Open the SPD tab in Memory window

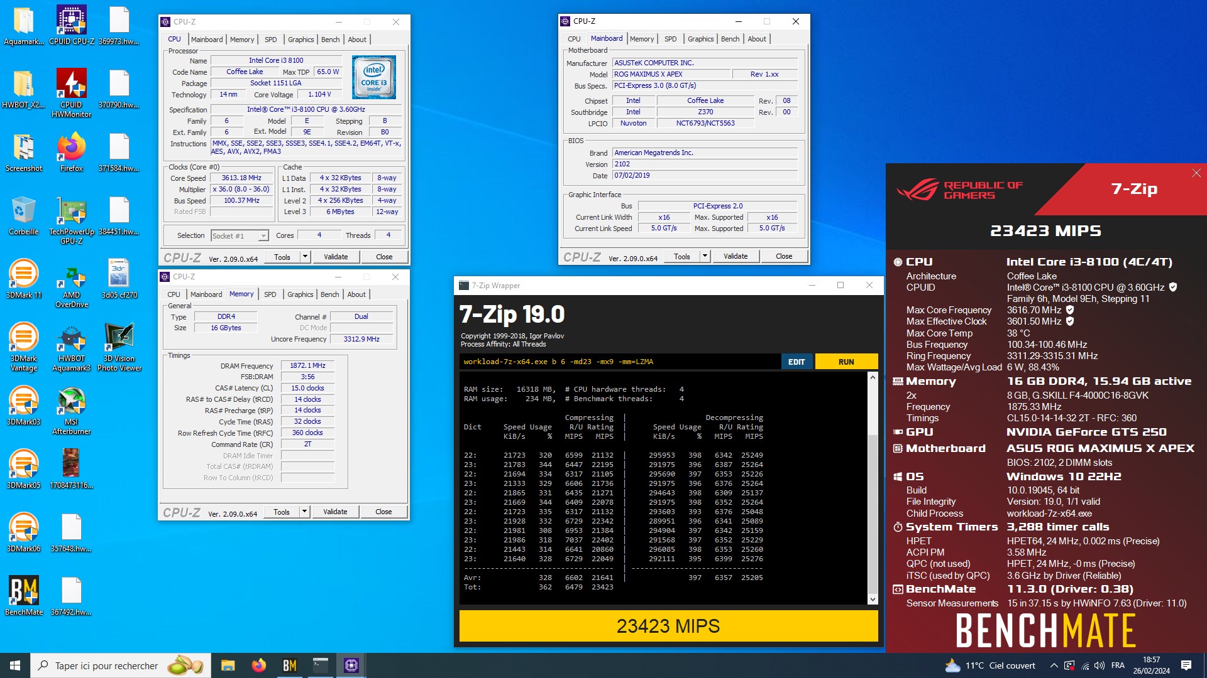click(270, 294)
